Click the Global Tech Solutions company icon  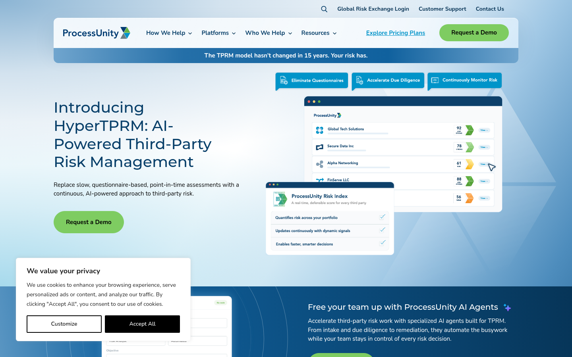pyautogui.click(x=319, y=130)
